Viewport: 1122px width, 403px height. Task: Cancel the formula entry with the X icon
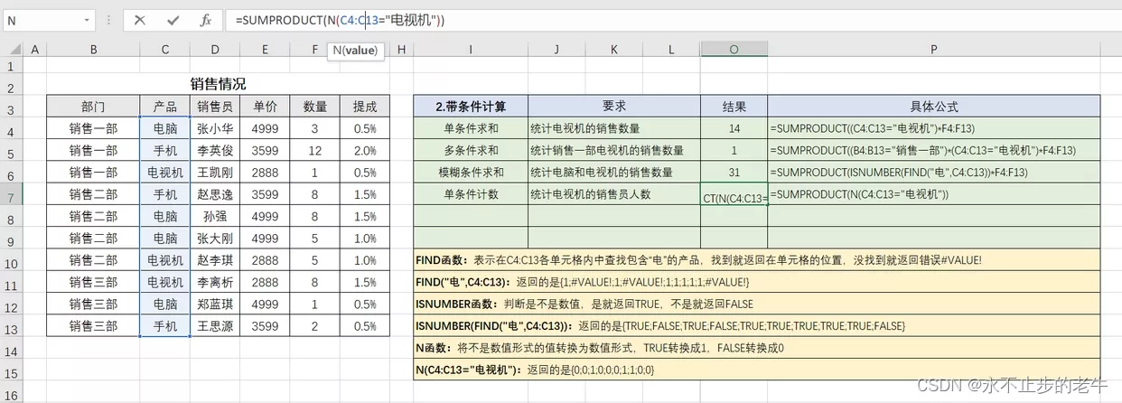[x=140, y=19]
